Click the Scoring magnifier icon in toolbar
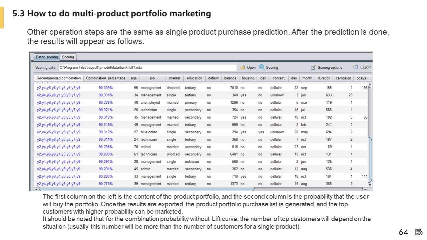 [x=262, y=67]
